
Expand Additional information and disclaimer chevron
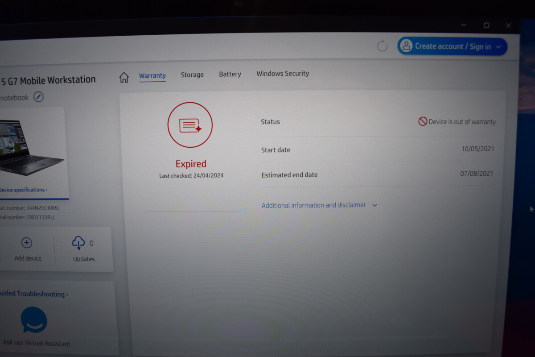pos(374,205)
